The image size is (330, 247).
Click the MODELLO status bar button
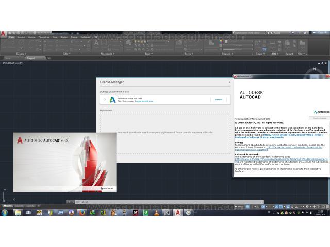coord(239,207)
